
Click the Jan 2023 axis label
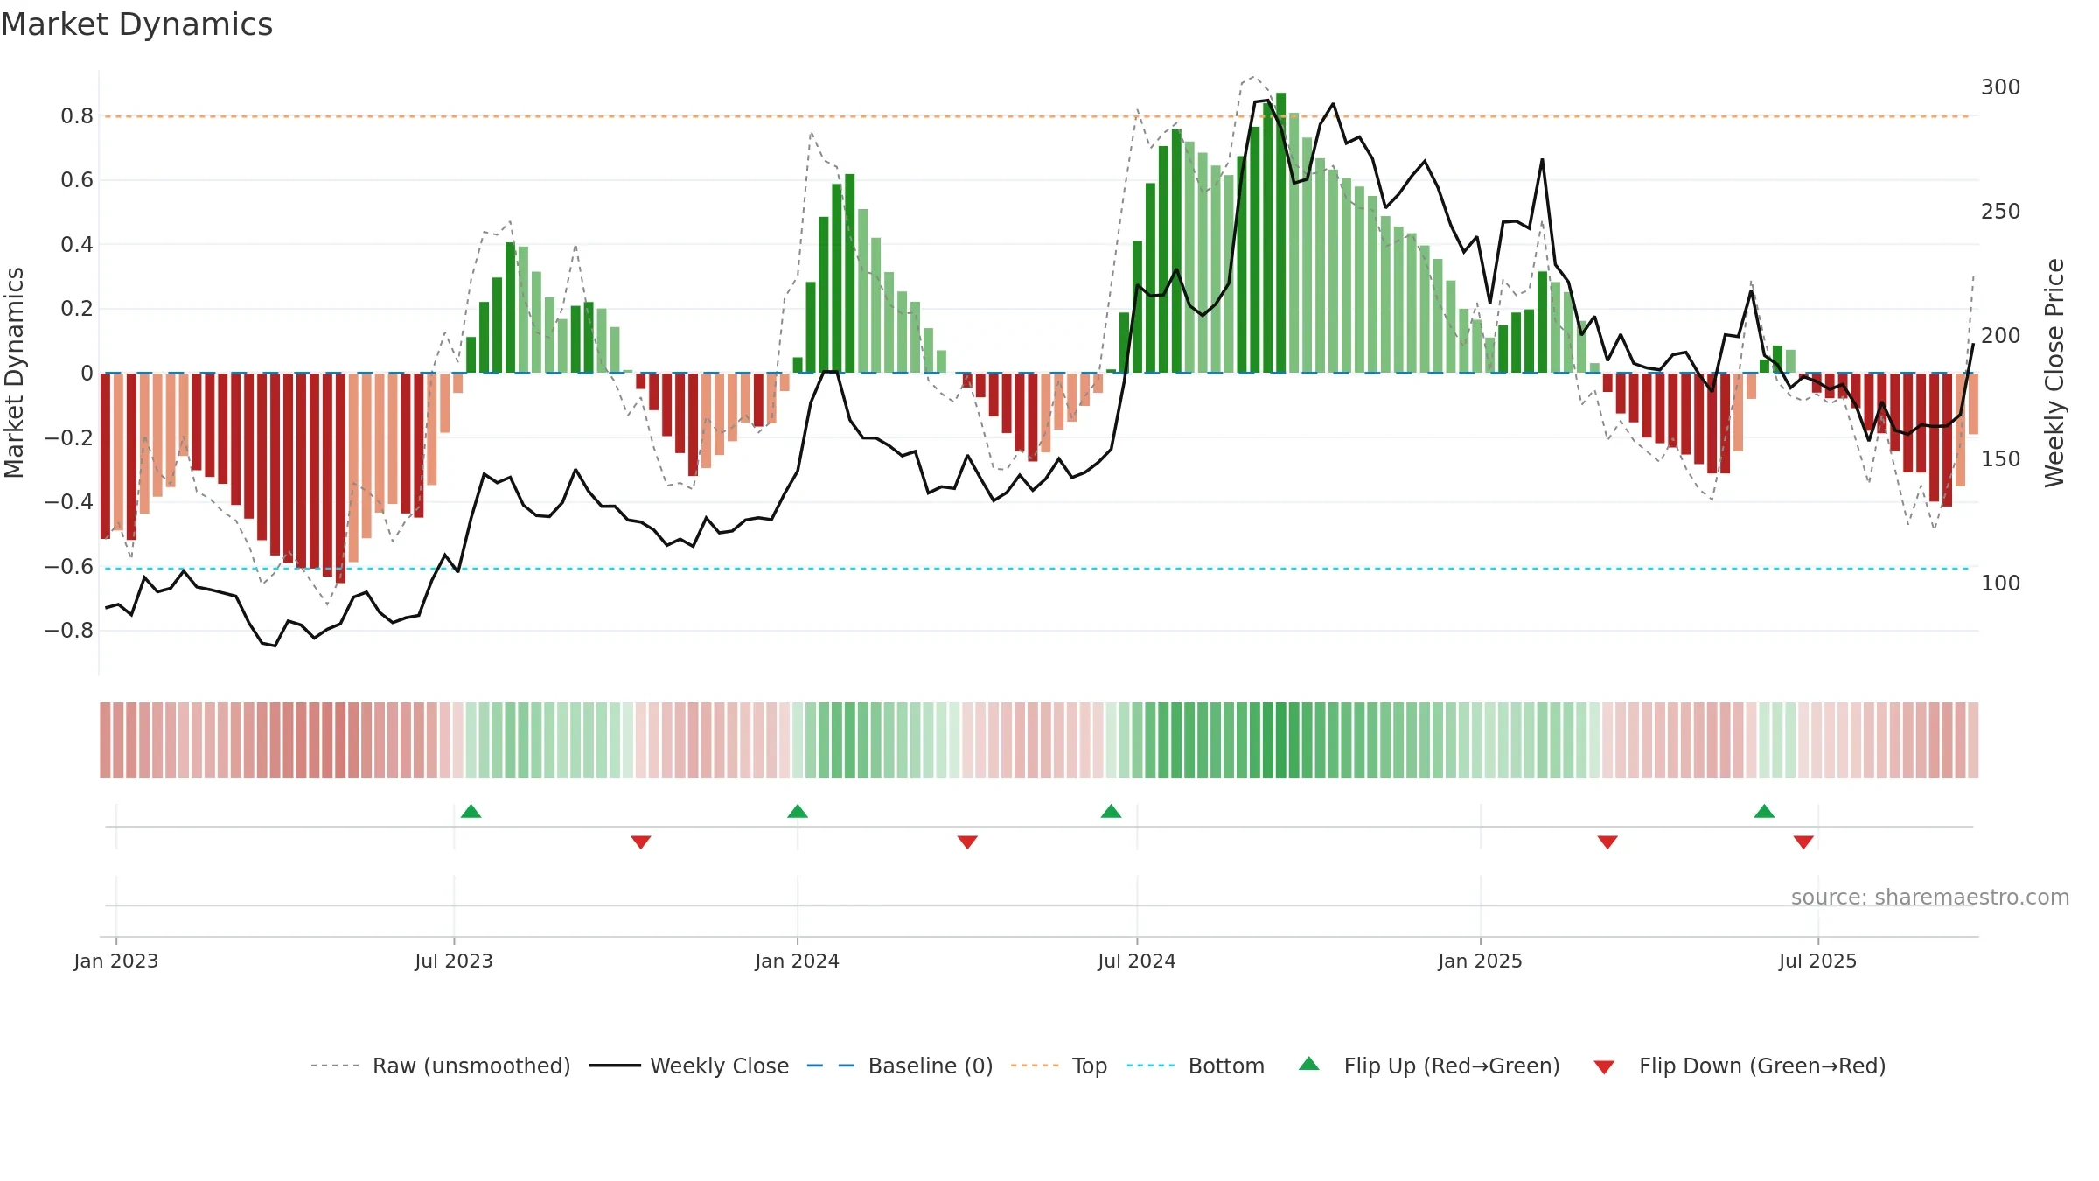pyautogui.click(x=116, y=961)
